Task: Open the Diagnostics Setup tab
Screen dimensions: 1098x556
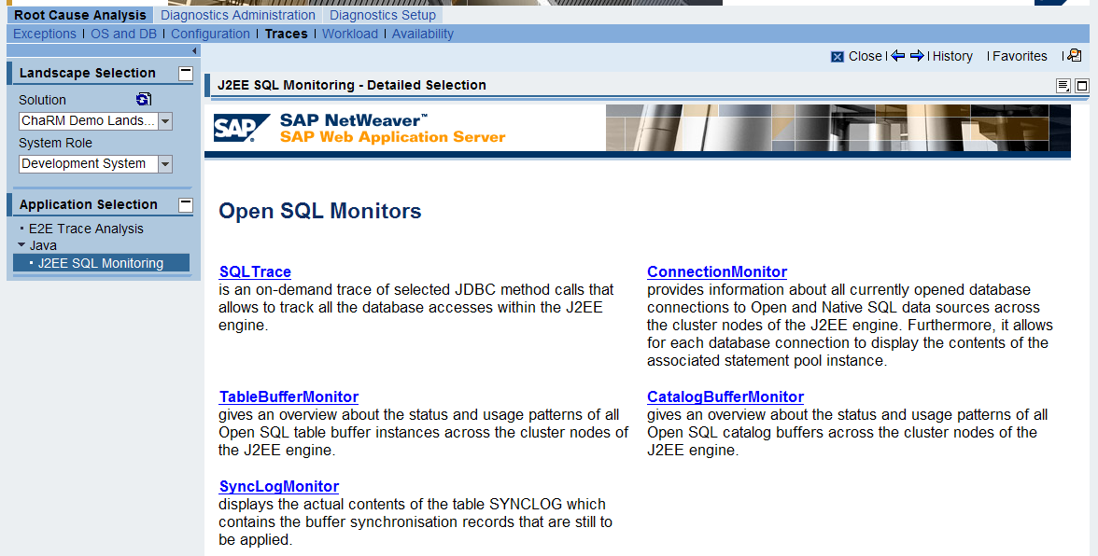Action: 383,15
